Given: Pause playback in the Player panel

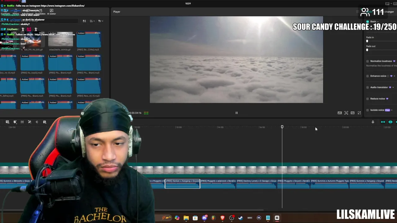Looking at the screenshot, I should click(236, 113).
